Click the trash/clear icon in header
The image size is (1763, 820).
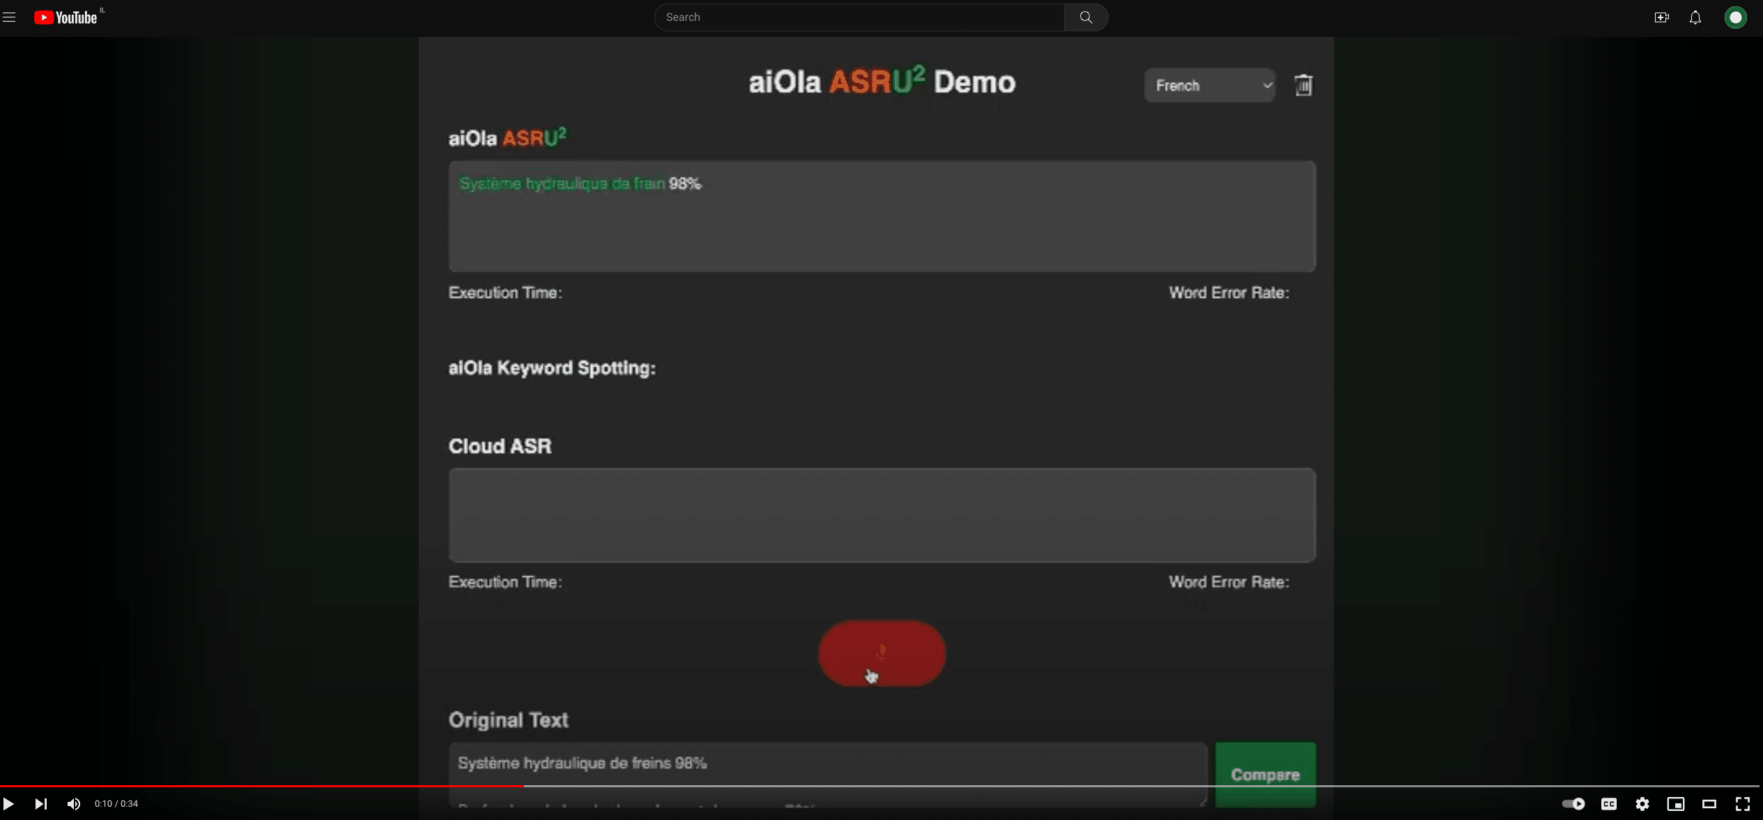click(x=1304, y=86)
